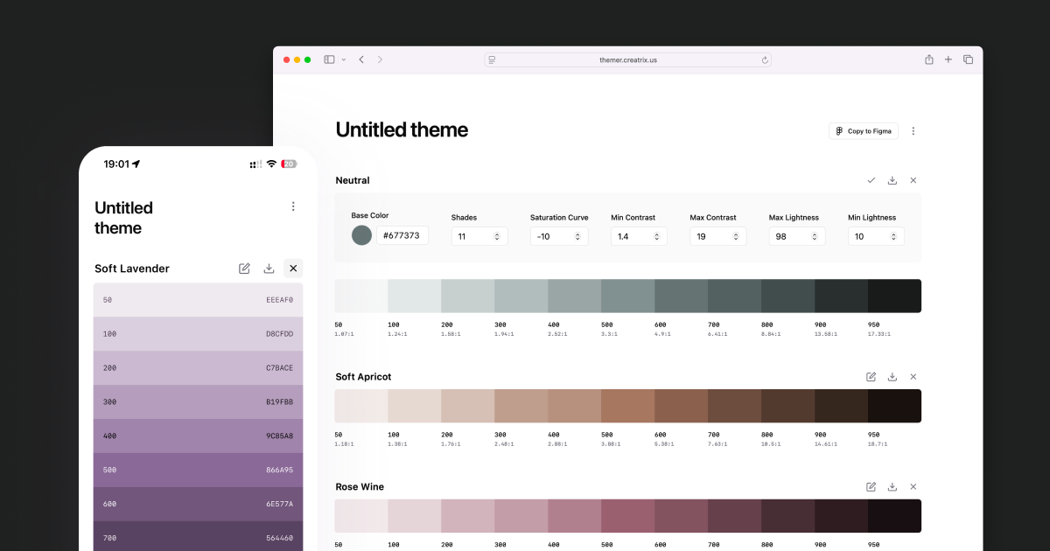The height and width of the screenshot is (551, 1050).
Task: Open the three-dot menu beside Copy to Figma
Action: (913, 131)
